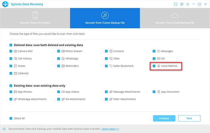This screenshot has height=133, width=210.
Task: Click the Reminders icon
Action: [63, 66]
